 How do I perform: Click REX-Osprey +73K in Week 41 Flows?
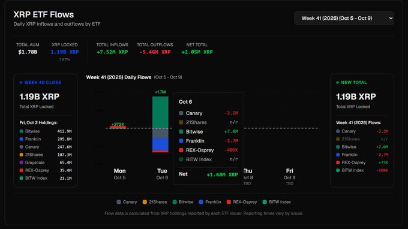point(362,162)
